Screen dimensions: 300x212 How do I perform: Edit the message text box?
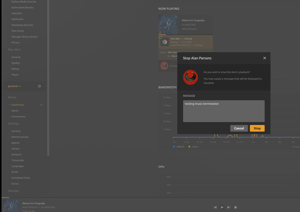click(x=224, y=111)
